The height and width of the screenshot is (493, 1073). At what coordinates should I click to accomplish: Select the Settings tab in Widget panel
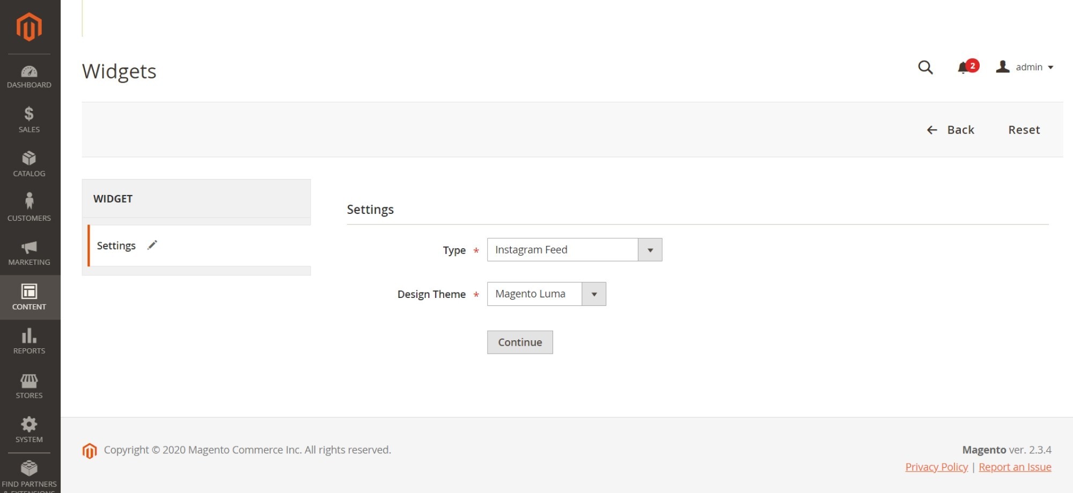pyautogui.click(x=199, y=245)
